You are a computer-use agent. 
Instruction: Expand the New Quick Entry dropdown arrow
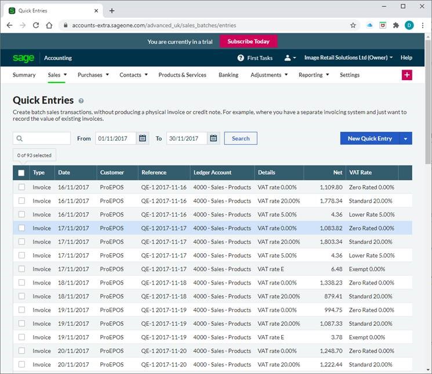click(x=405, y=138)
